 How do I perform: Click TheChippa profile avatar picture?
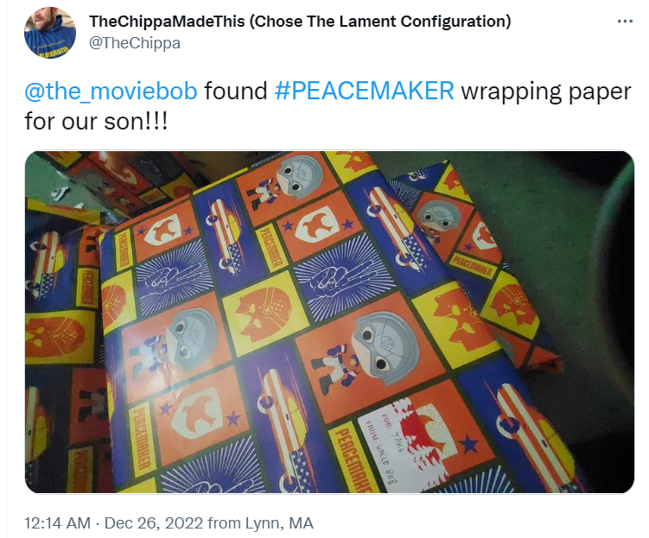50,33
